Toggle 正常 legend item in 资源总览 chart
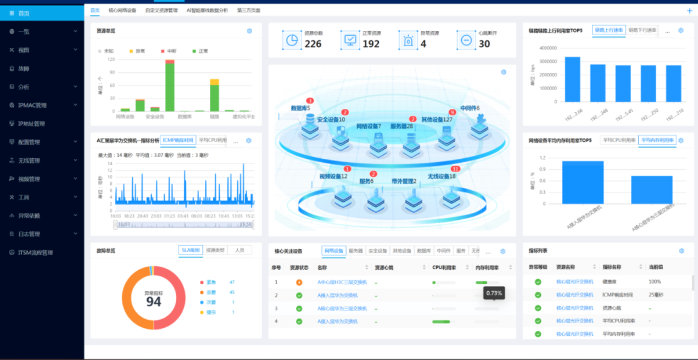The image size is (698, 360). point(200,51)
